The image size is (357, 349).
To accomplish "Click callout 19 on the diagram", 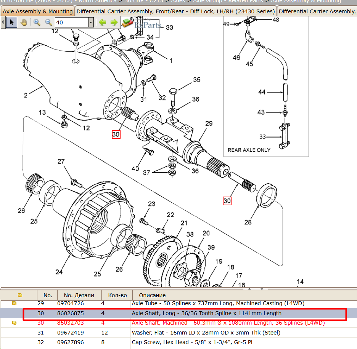I will tap(219, 262).
